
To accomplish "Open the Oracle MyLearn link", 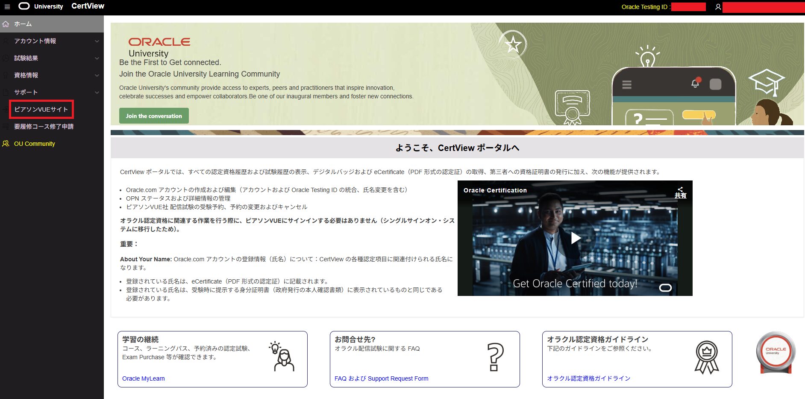I will point(143,378).
